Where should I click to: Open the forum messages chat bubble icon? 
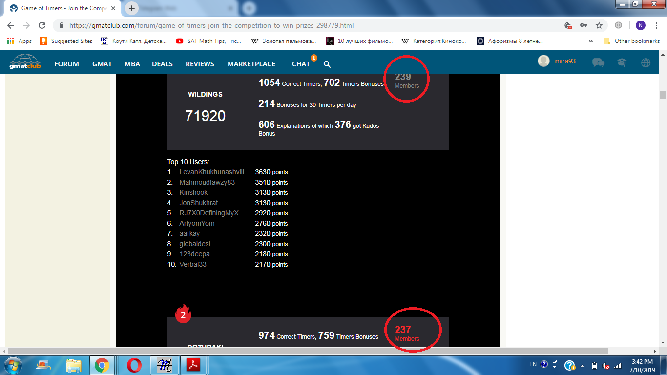pyautogui.click(x=598, y=62)
